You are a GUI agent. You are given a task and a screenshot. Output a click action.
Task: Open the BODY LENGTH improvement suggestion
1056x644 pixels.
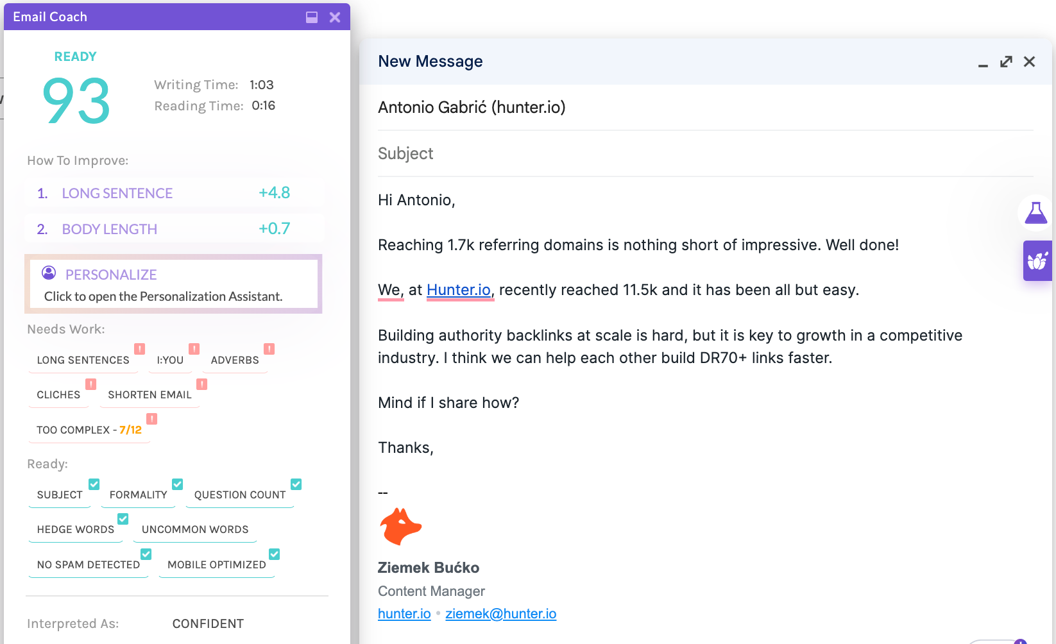[x=174, y=229]
